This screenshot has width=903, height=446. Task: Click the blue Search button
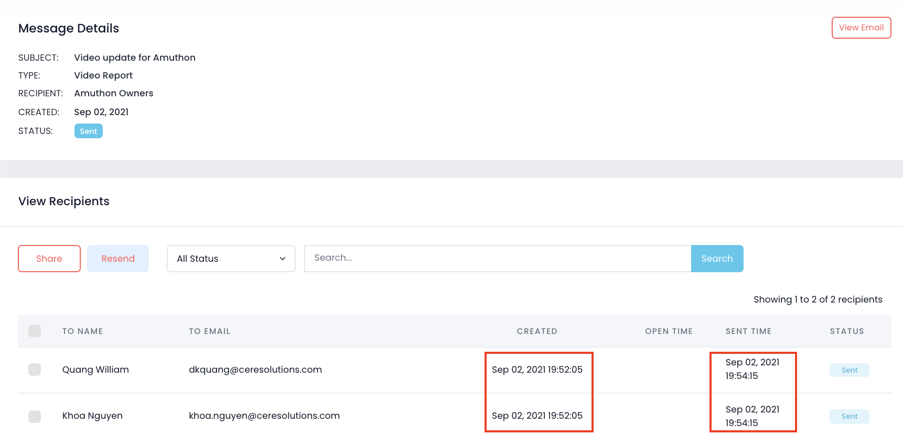pos(717,259)
